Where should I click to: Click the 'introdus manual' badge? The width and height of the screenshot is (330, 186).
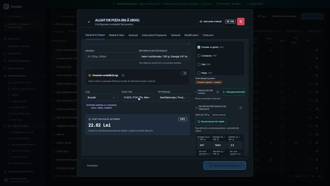(219, 115)
